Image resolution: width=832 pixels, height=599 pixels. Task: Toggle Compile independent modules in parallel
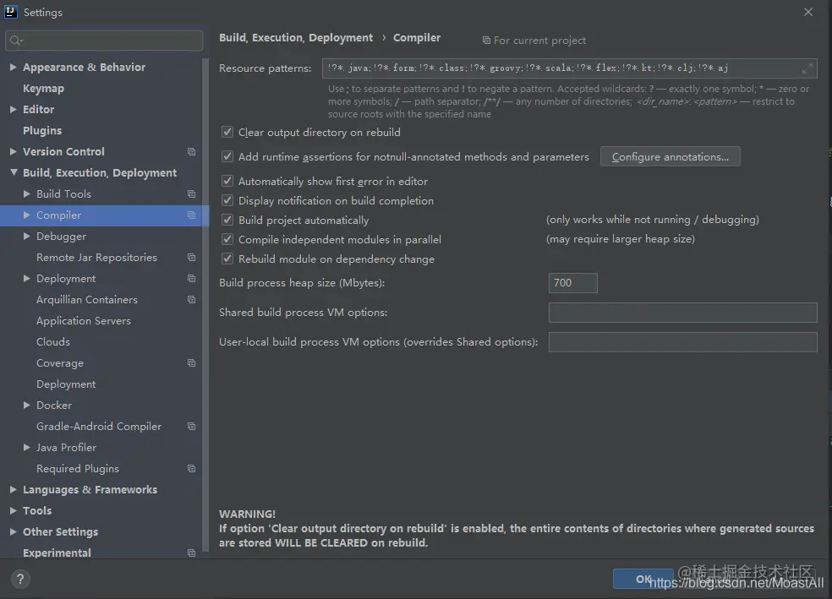pyautogui.click(x=227, y=239)
